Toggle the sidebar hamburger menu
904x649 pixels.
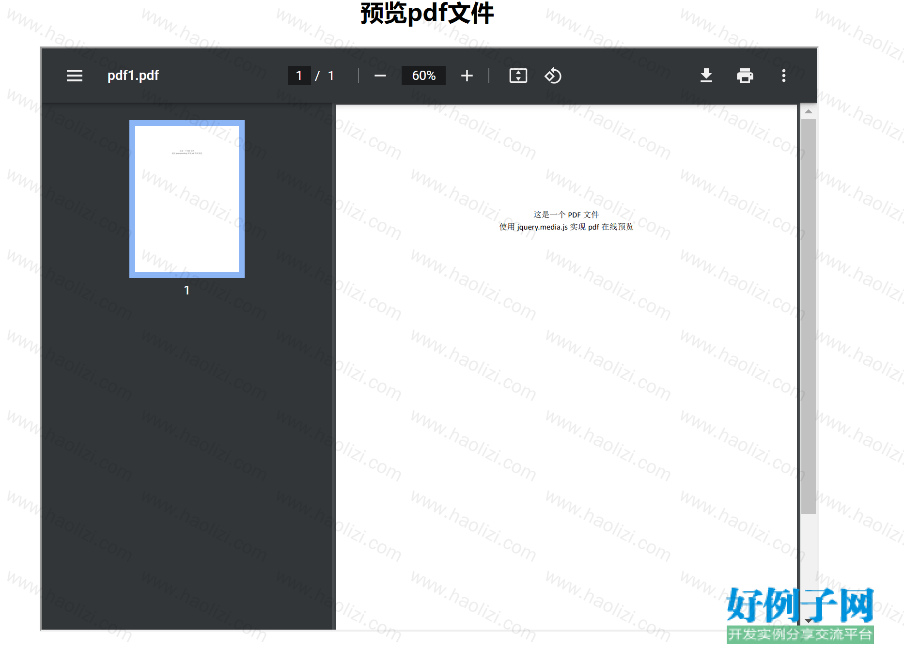tap(74, 76)
